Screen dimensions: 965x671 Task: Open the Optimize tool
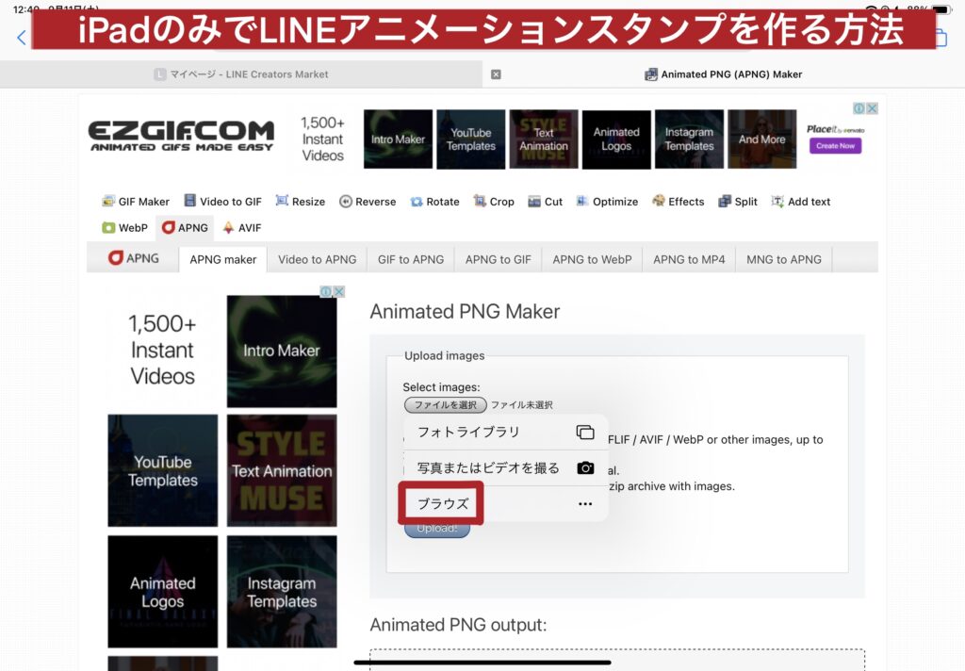607,202
